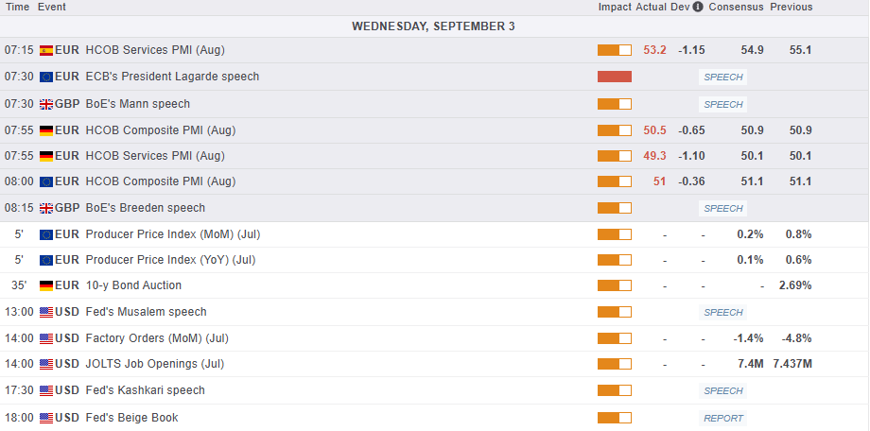Image resolution: width=870 pixels, height=431 pixels.
Task: Click the REPORT badge for Fed's Beige Book
Action: [723, 418]
